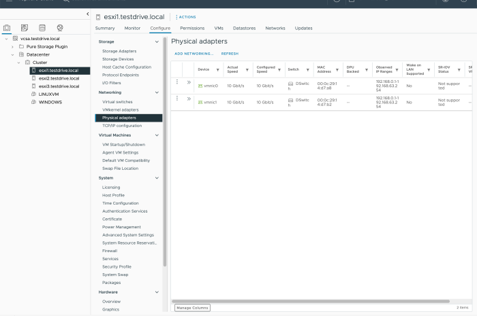
Task: Open the Hosts and Clusters inventory view
Action: tap(7, 28)
